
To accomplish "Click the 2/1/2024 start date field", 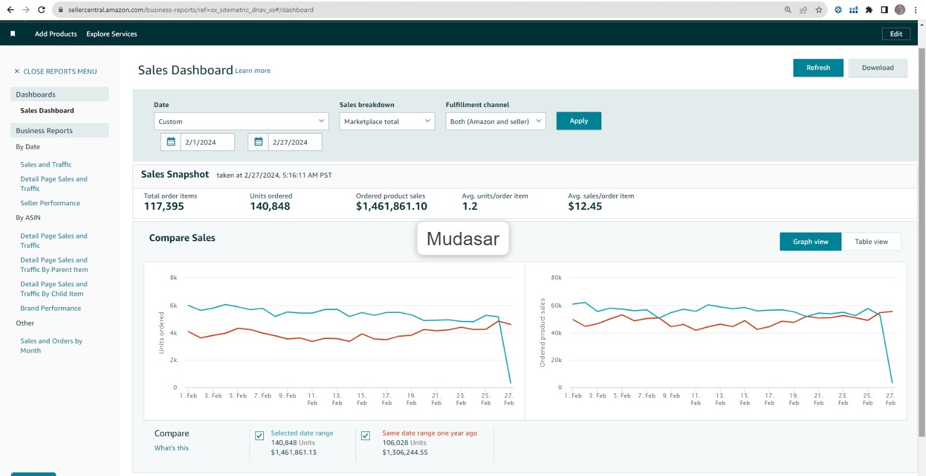I will [207, 142].
